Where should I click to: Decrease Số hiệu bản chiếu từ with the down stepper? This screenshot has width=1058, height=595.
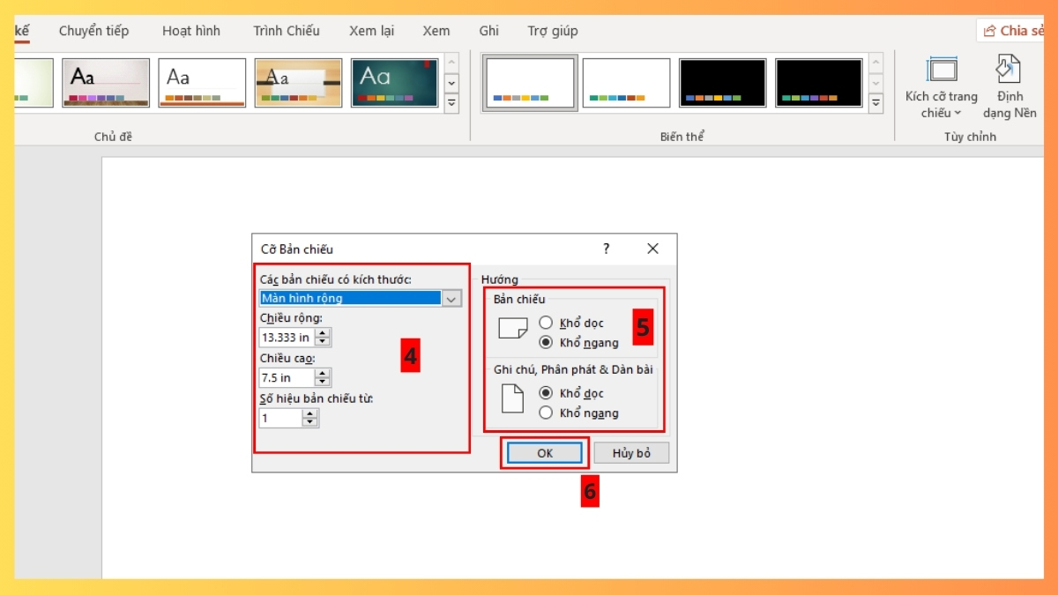point(309,421)
